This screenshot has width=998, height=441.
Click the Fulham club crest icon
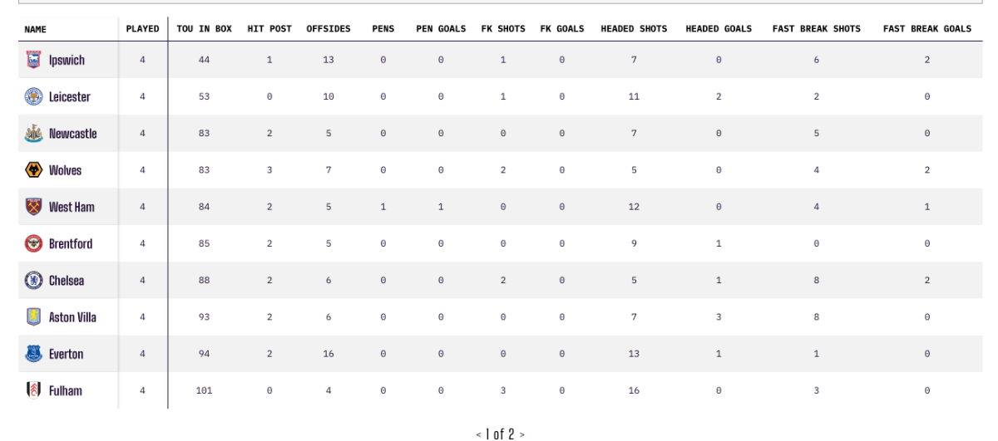pyautogui.click(x=33, y=390)
